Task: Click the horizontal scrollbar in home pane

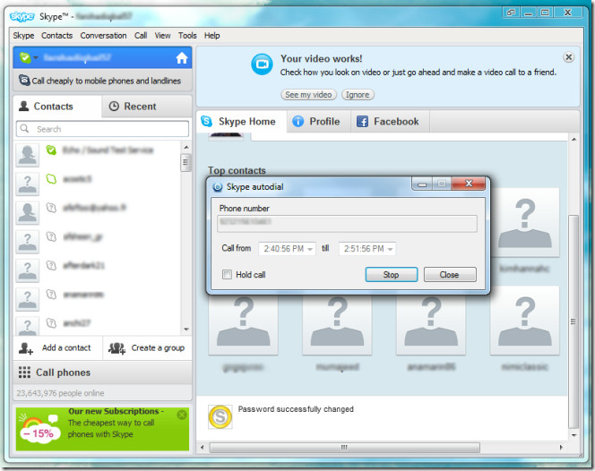Action: click(x=345, y=448)
